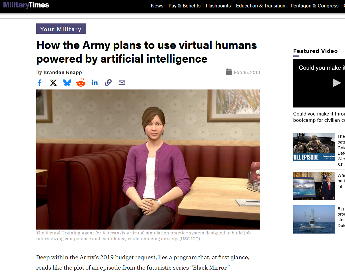Open author Brandon Knapp's page
The height and width of the screenshot is (273, 345).
tap(63, 72)
